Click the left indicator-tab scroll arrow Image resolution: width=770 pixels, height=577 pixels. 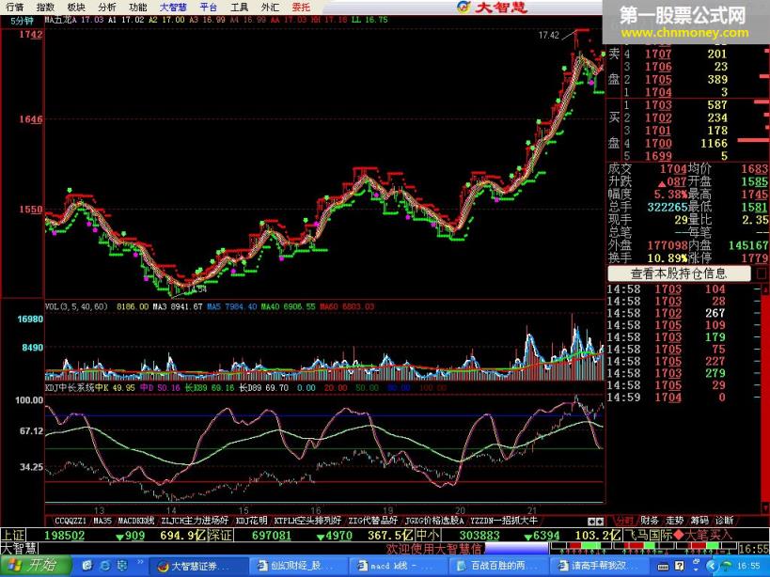point(591,522)
